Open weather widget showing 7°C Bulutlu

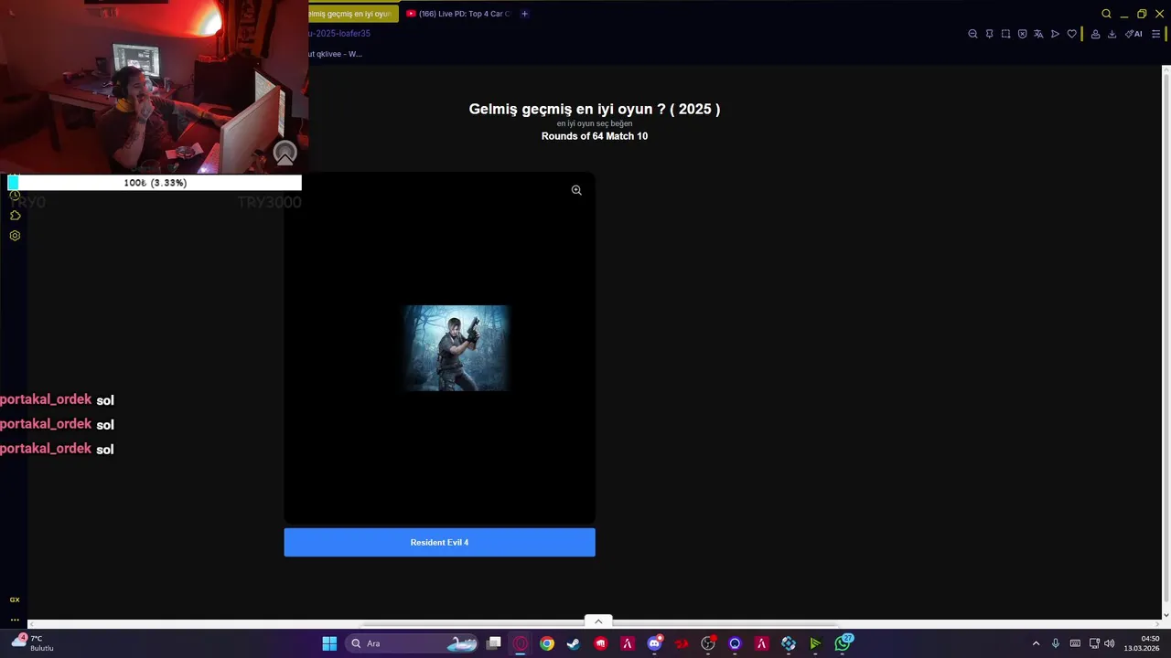point(32,643)
